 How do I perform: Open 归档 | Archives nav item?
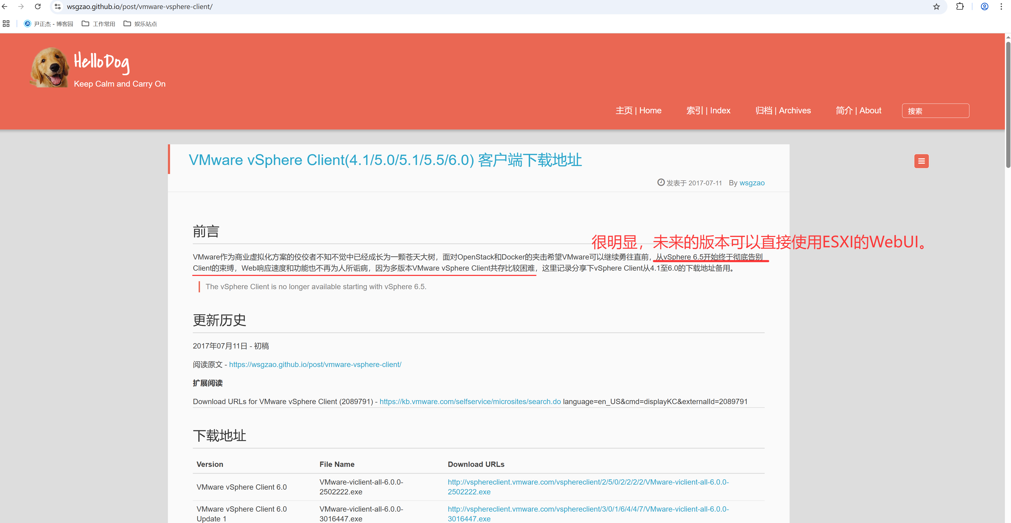(x=783, y=111)
